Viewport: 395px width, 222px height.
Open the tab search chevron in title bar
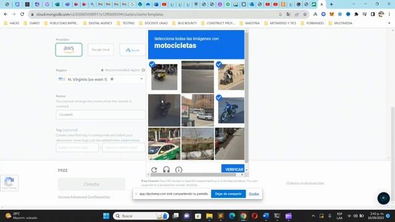pos(354,4)
